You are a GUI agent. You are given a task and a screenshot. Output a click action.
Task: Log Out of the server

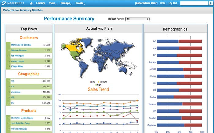pos(173,3)
